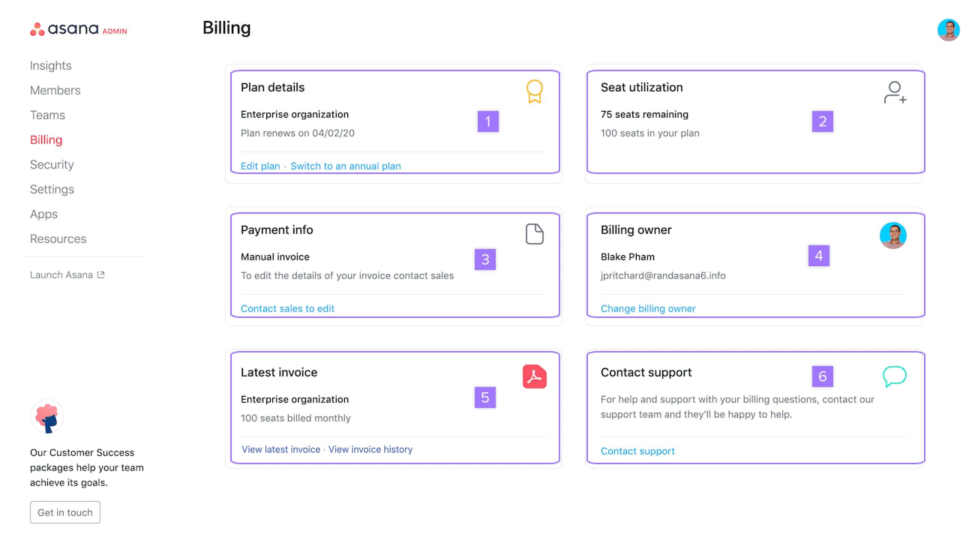Switch to the Insights section

click(50, 65)
